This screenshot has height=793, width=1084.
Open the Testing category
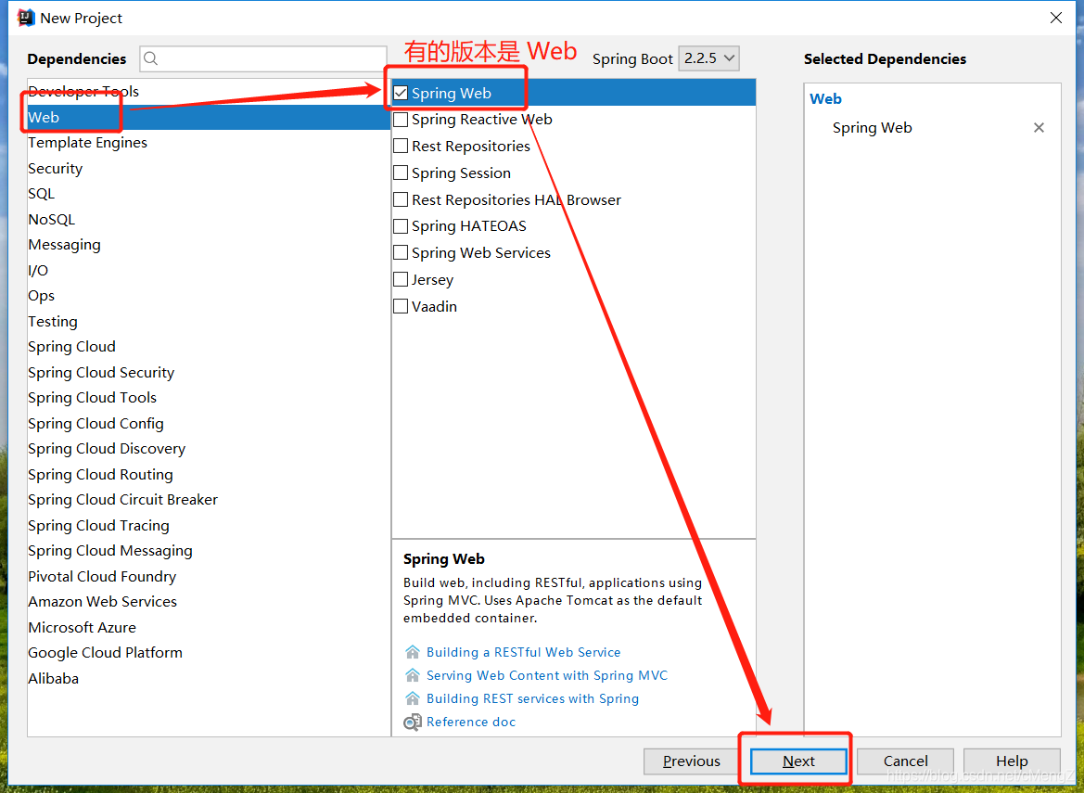(x=209, y=322)
